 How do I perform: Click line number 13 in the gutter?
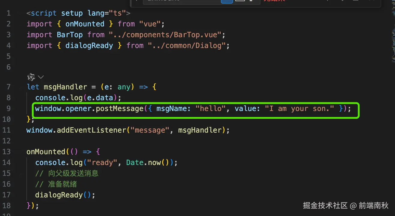pos(6,151)
